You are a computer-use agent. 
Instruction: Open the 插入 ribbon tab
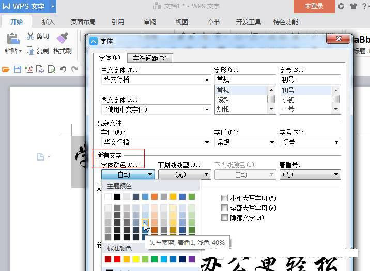[48, 22]
